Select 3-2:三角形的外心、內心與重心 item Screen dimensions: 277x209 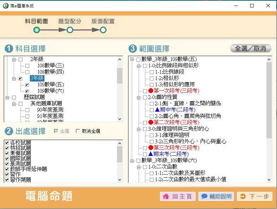[190, 142]
